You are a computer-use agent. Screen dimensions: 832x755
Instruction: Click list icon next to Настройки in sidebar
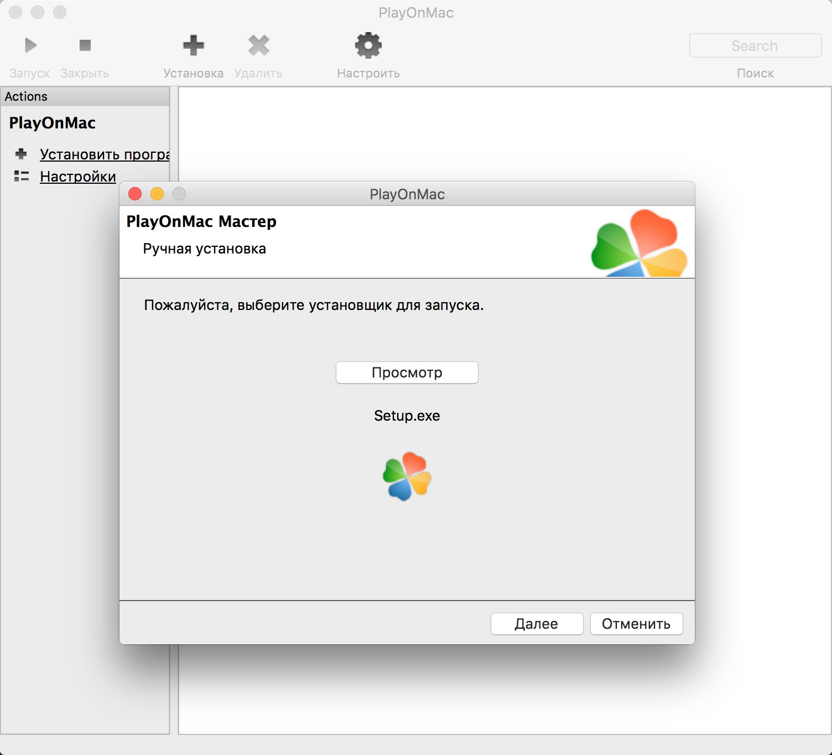(x=21, y=177)
